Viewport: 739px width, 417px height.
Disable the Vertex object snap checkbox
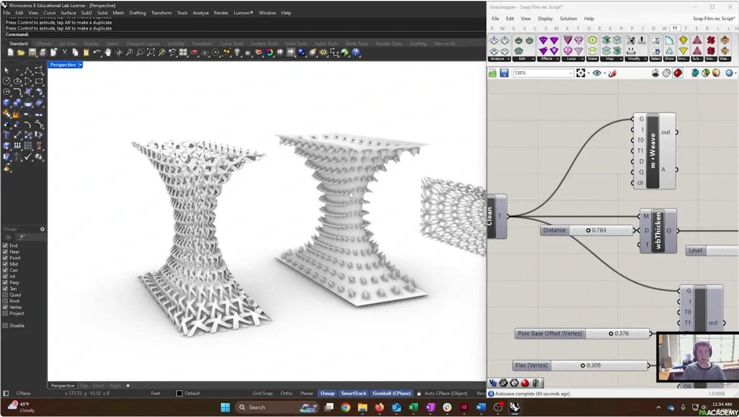[x=5, y=306]
